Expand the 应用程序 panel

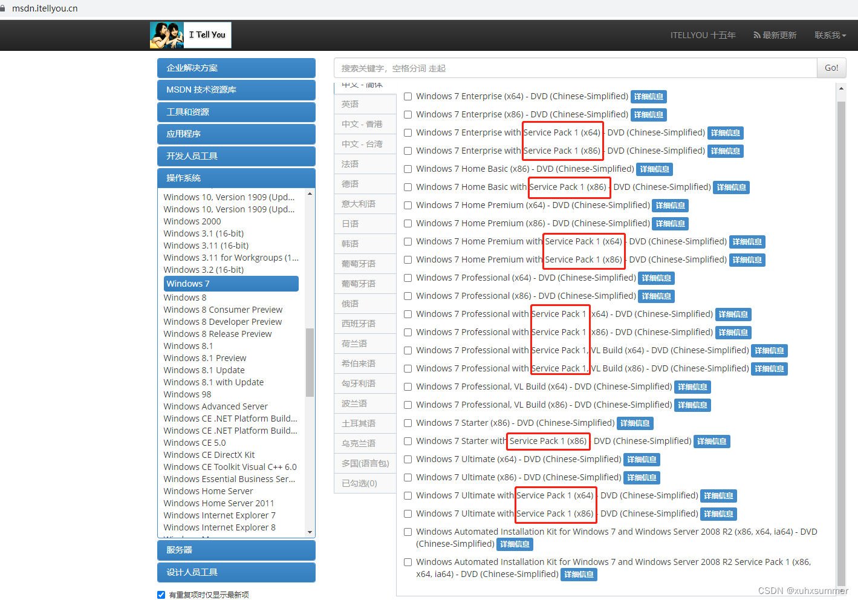236,134
